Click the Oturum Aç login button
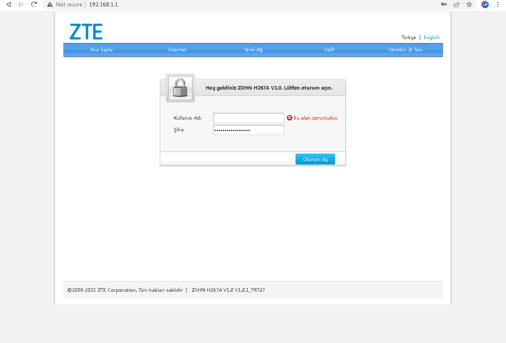This screenshot has height=343, width=506. [x=315, y=159]
